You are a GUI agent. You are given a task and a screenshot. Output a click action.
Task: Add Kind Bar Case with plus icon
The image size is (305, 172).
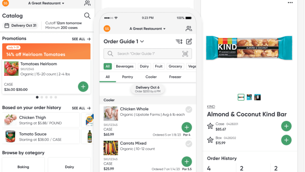pyautogui.click(x=286, y=126)
